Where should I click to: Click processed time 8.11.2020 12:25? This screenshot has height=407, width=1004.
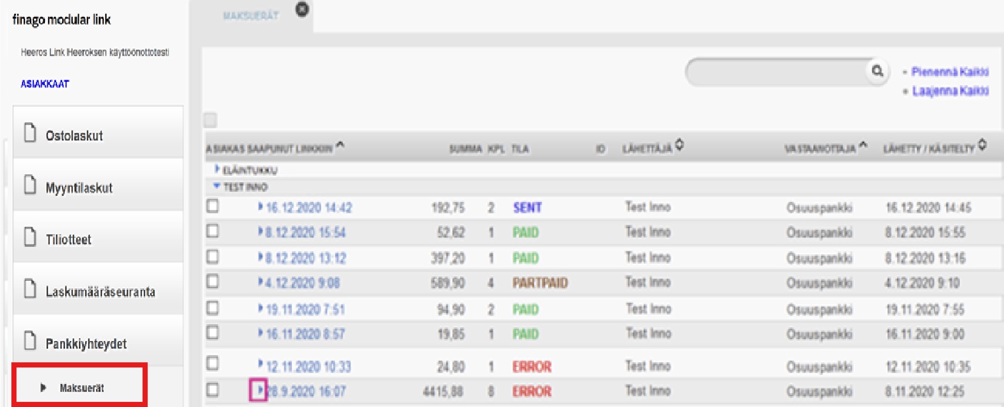click(x=925, y=392)
